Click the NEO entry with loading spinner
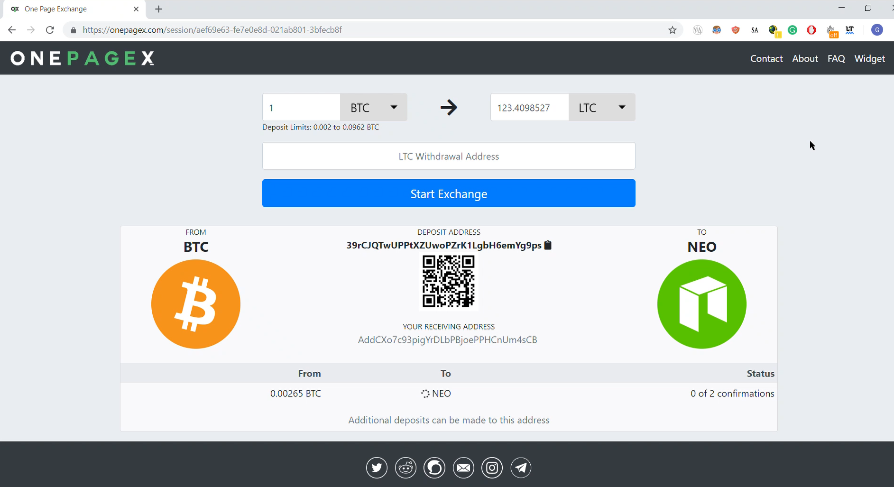894x487 pixels. click(436, 394)
